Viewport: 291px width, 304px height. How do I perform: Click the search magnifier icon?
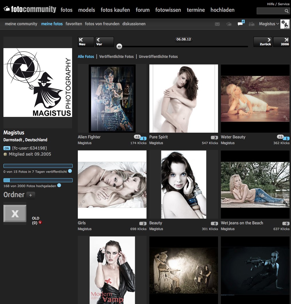coord(286,11)
